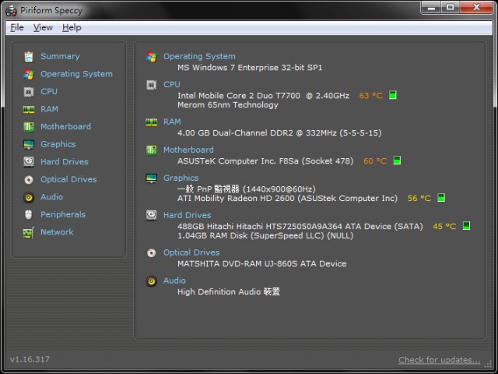Open Network section in sidebar
This screenshot has height=374, width=498.
pyautogui.click(x=57, y=232)
